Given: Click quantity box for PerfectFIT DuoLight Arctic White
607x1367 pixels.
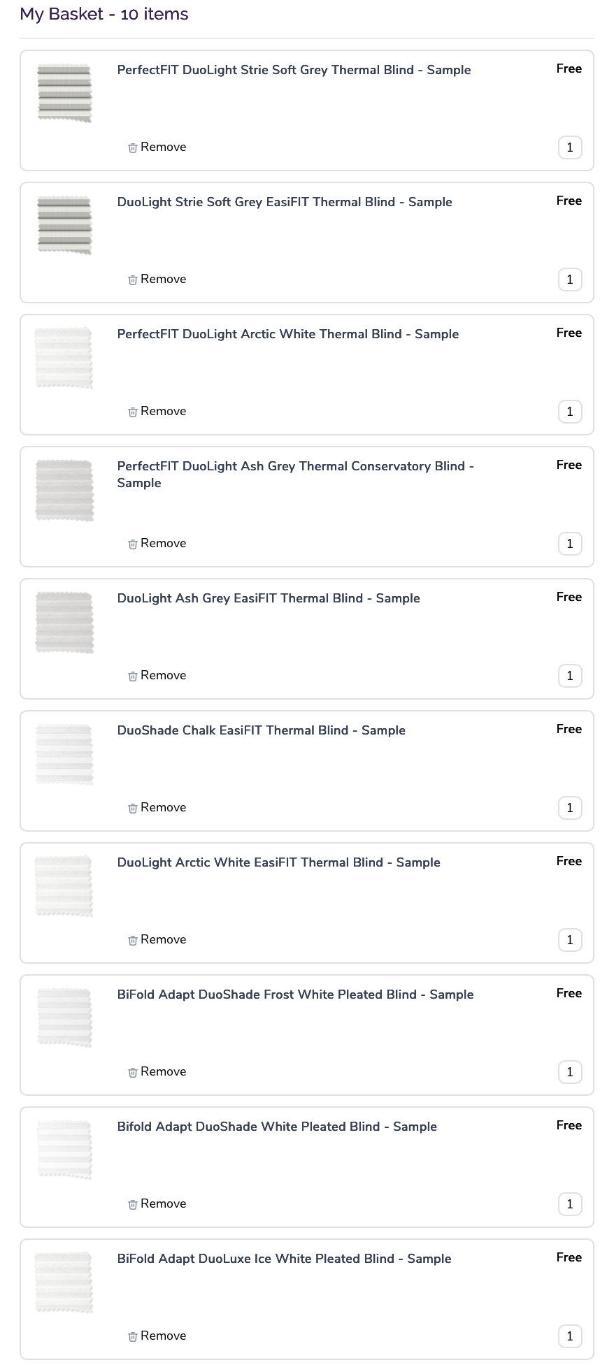Looking at the screenshot, I should pyautogui.click(x=570, y=412).
